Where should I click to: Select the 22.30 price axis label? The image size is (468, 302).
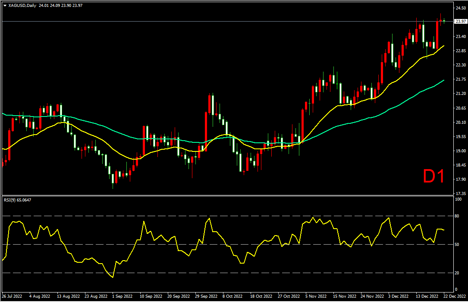click(x=461, y=65)
